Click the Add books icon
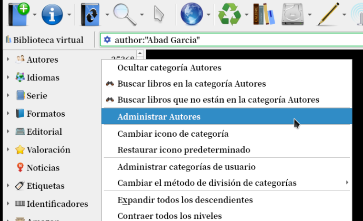The height and width of the screenshot is (221, 363). pos(18,14)
